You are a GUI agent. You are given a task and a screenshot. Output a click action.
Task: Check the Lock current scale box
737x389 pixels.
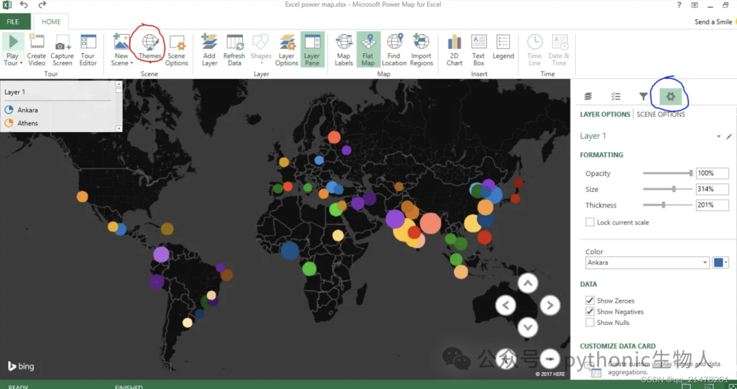590,222
